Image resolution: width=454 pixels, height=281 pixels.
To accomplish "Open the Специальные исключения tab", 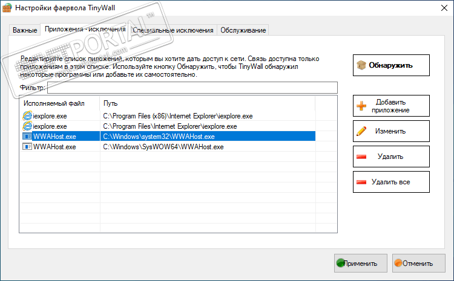I will pyautogui.click(x=173, y=30).
